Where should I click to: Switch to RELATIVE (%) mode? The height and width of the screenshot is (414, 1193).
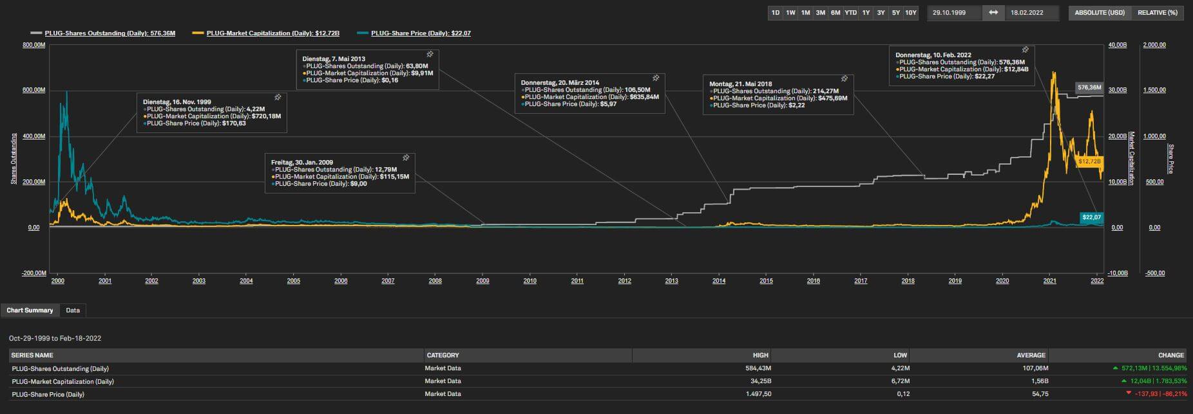point(1158,13)
